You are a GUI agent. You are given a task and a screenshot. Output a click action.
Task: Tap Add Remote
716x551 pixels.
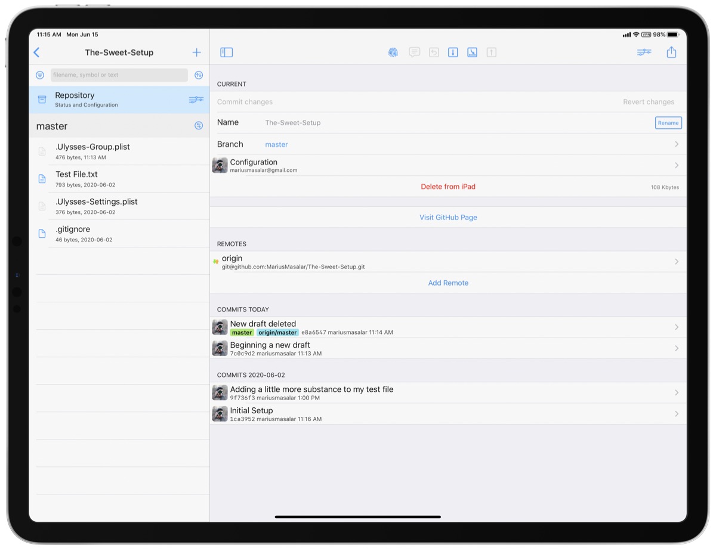[448, 283]
